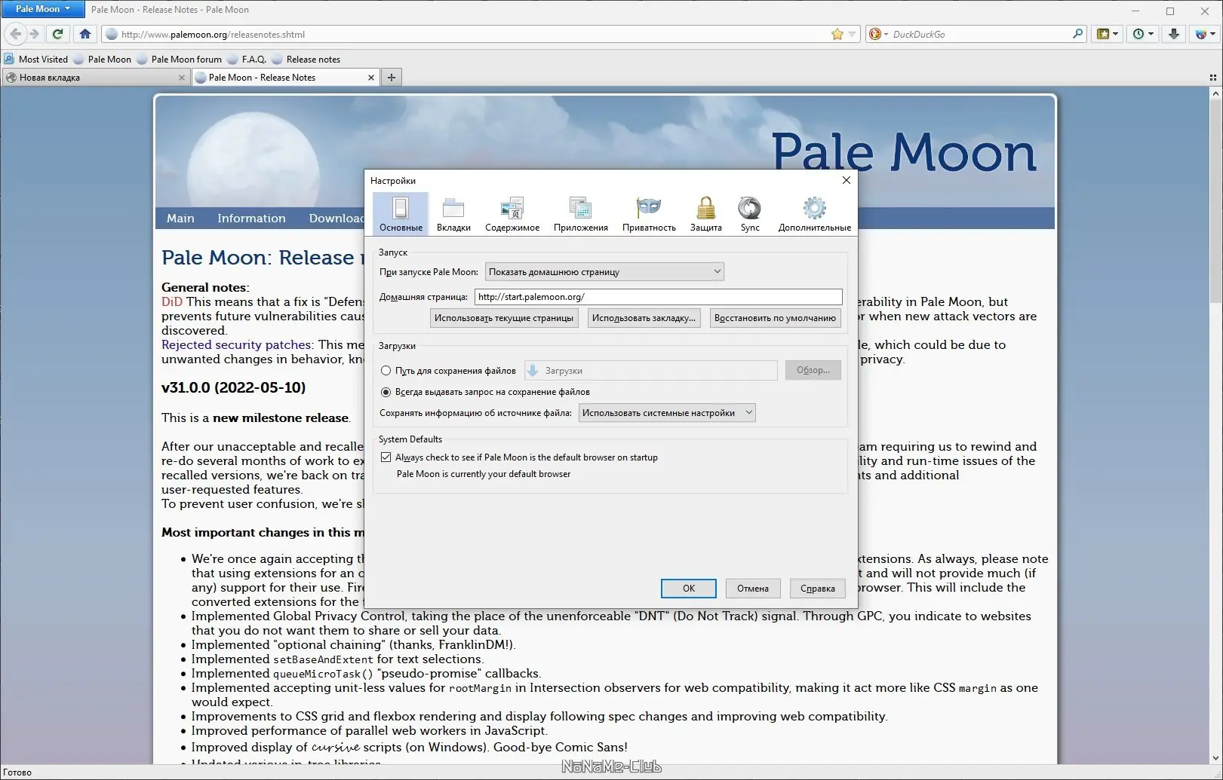Open the history dropdown on the clock button
This screenshot has width=1223, height=780.
click(x=1151, y=34)
